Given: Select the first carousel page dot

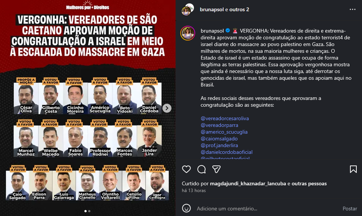Looking at the screenshot, I should click(x=86, y=211).
